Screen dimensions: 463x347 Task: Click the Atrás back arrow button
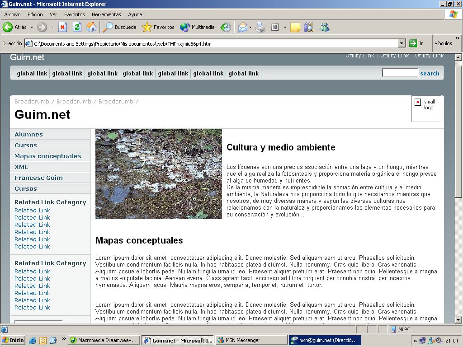point(14,27)
